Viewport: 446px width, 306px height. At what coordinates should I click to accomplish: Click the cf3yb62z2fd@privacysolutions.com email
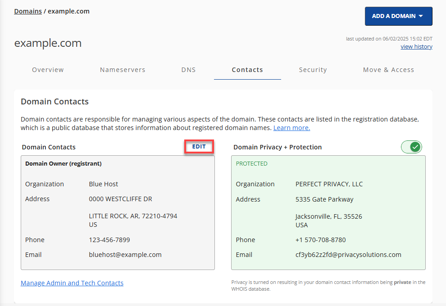tap(348, 254)
